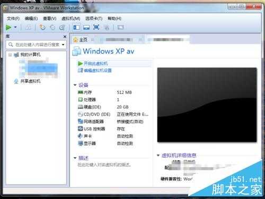The width and height of the screenshot is (265, 199).
Task: Click the take snapshot toolbar icon
Action: (42, 27)
